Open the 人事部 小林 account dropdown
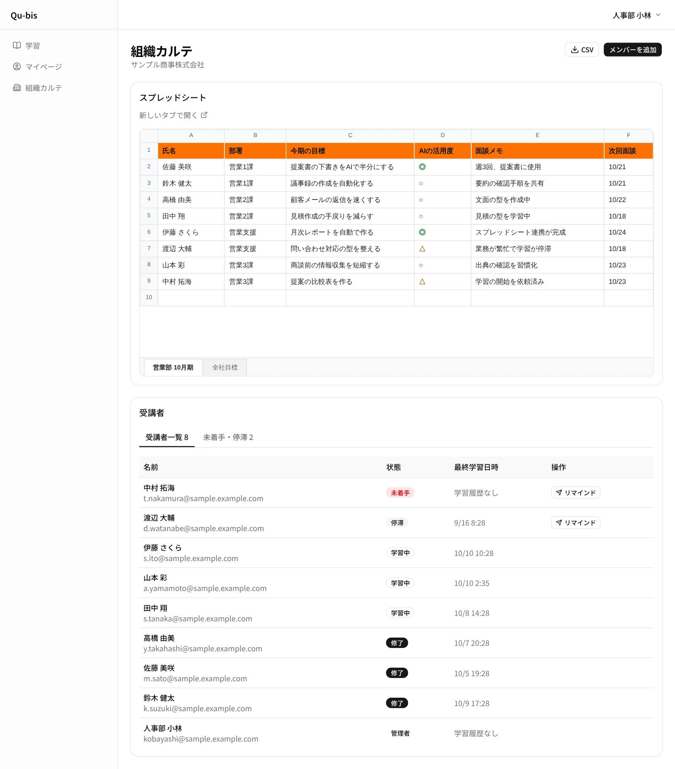The width and height of the screenshot is (675, 769). pyautogui.click(x=637, y=15)
